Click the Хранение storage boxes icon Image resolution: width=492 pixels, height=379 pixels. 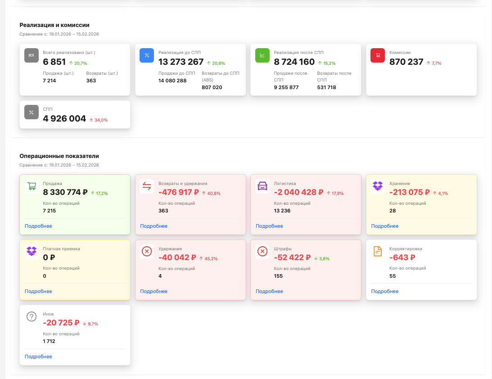[x=378, y=186]
